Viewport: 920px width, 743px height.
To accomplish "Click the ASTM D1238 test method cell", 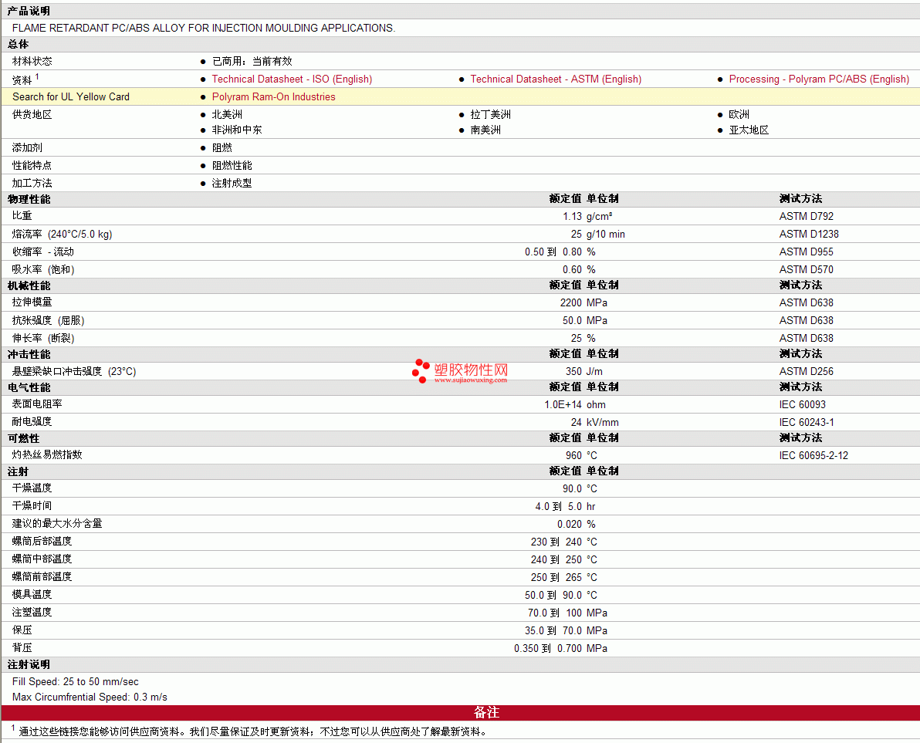I will 809,234.
